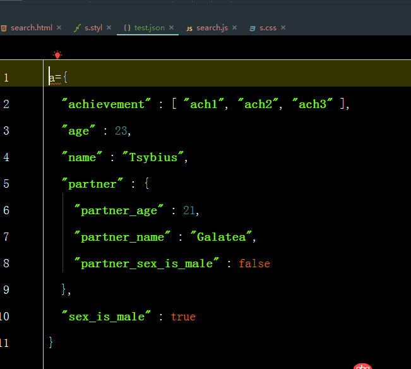Viewport: 411px width, 369px height.
Task: Click the "partner" key on line 5
Action: pyautogui.click(x=92, y=184)
